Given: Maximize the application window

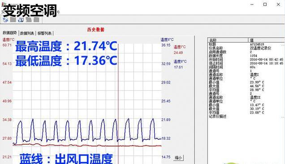Looking at the screenshot, I should (265, 4).
